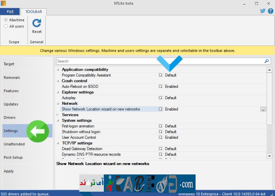Click the icon beside Autoplay value
Viewport: 275px width, 196px height.
click(160, 98)
